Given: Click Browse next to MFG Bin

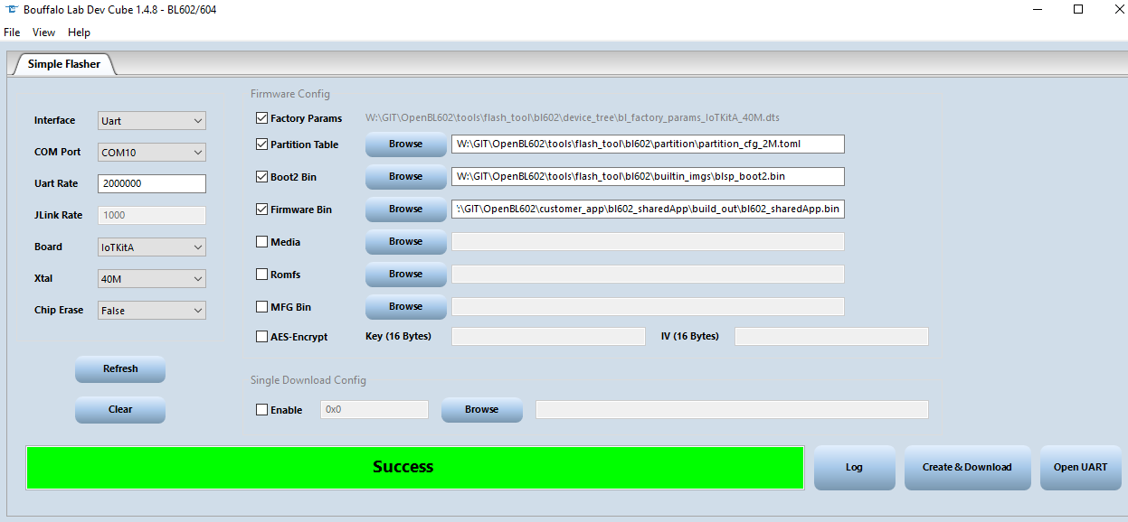Looking at the screenshot, I should pos(405,307).
